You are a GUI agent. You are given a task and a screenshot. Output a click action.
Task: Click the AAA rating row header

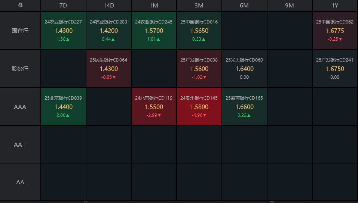(20, 107)
